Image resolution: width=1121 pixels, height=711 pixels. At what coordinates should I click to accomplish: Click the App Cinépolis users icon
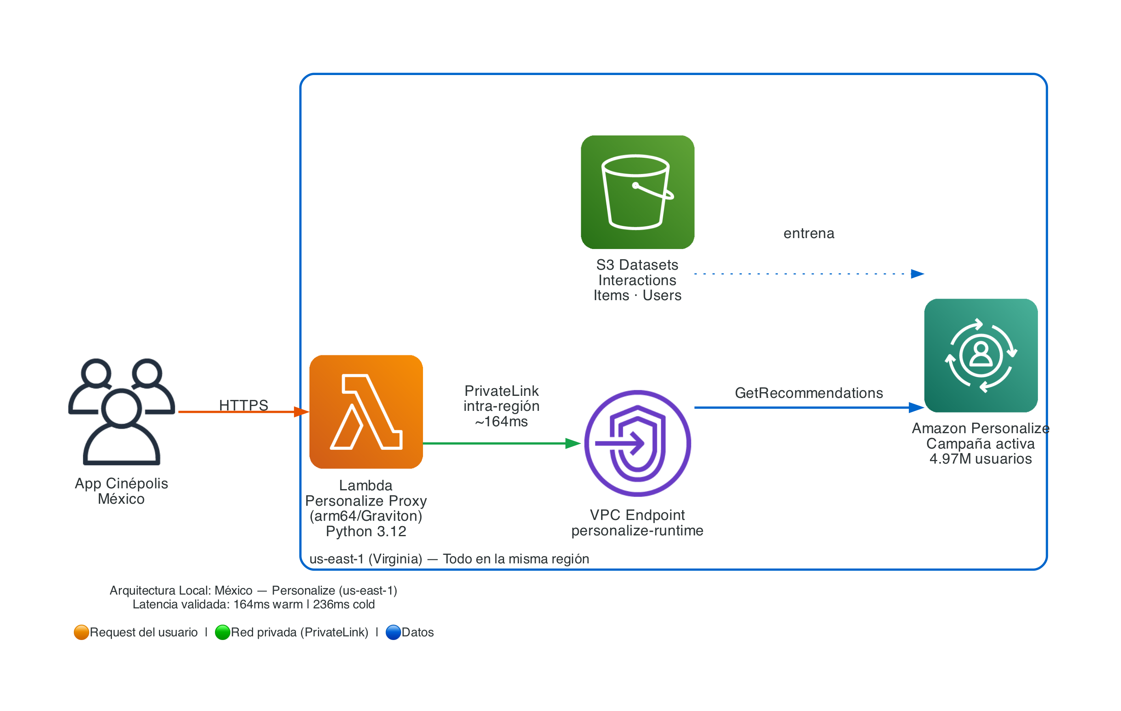tap(122, 412)
